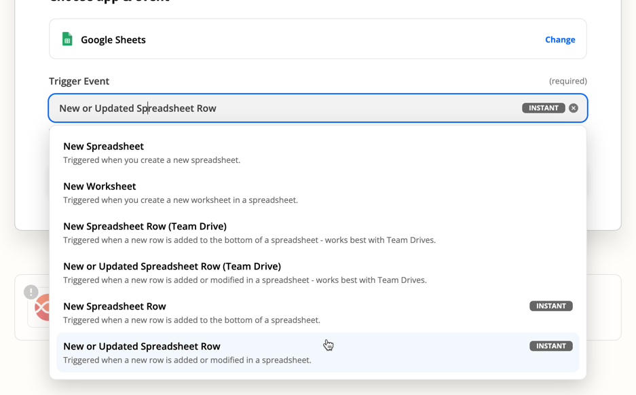The width and height of the screenshot is (636, 395).
Task: Click description 'added or modified in a spreadsheet - works best with Team Drives'
Action: click(x=245, y=280)
